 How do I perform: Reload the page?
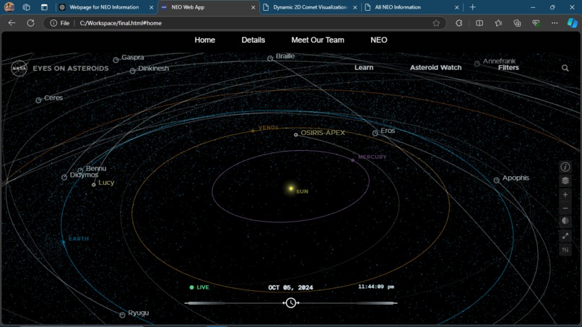pos(31,23)
